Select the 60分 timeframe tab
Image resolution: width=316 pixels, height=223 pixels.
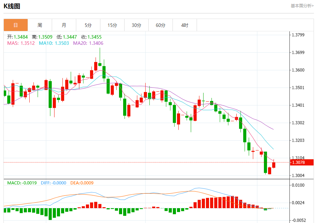pyautogui.click(x=160, y=25)
